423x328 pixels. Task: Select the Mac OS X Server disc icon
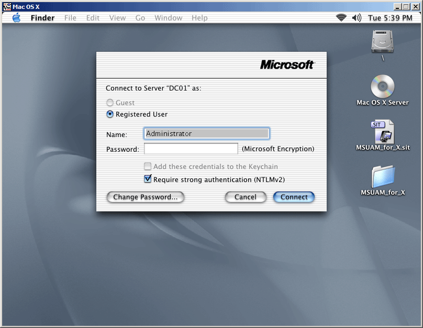(x=382, y=86)
